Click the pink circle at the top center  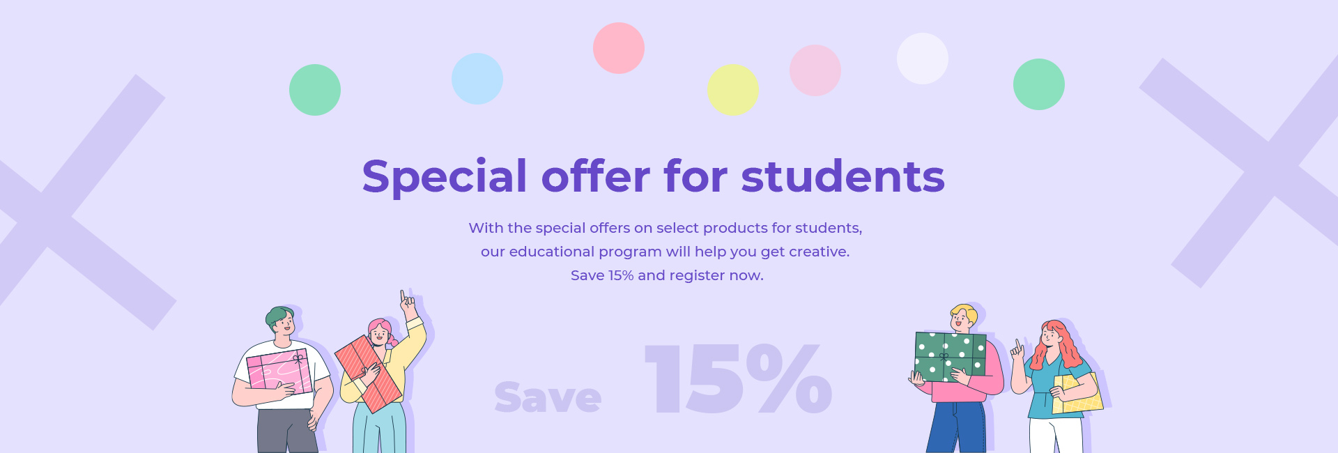[x=619, y=48]
